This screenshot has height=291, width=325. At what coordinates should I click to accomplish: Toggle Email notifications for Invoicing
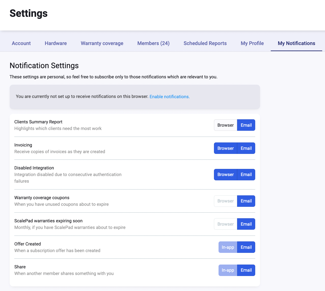point(246,148)
